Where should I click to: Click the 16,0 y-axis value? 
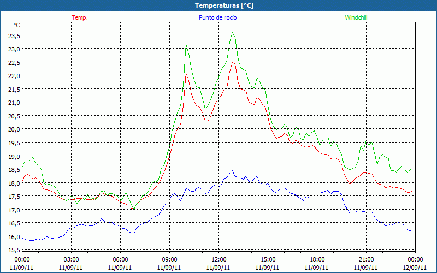14,237
